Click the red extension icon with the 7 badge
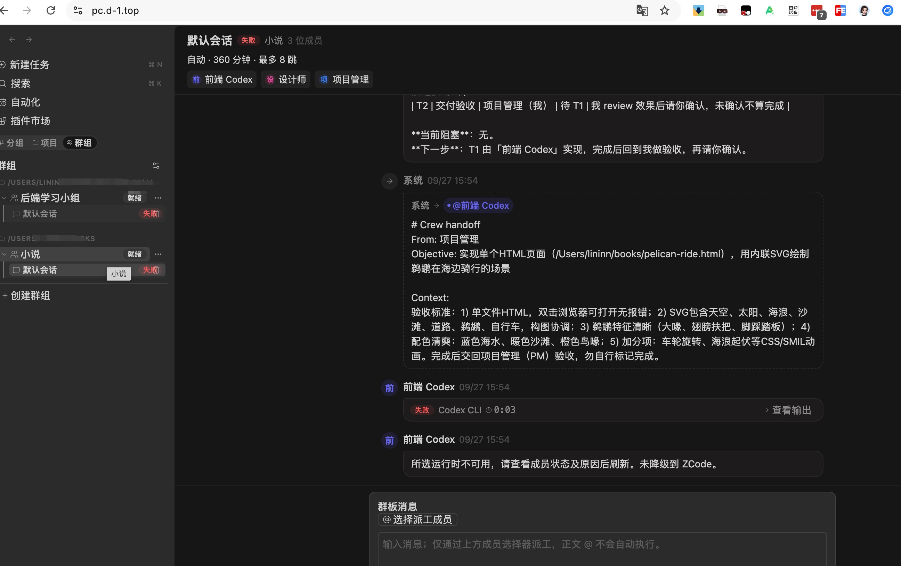The width and height of the screenshot is (901, 566). tap(818, 11)
